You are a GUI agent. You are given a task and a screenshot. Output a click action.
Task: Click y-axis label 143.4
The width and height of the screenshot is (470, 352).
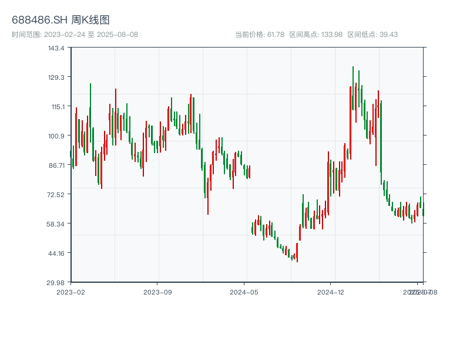(56, 48)
